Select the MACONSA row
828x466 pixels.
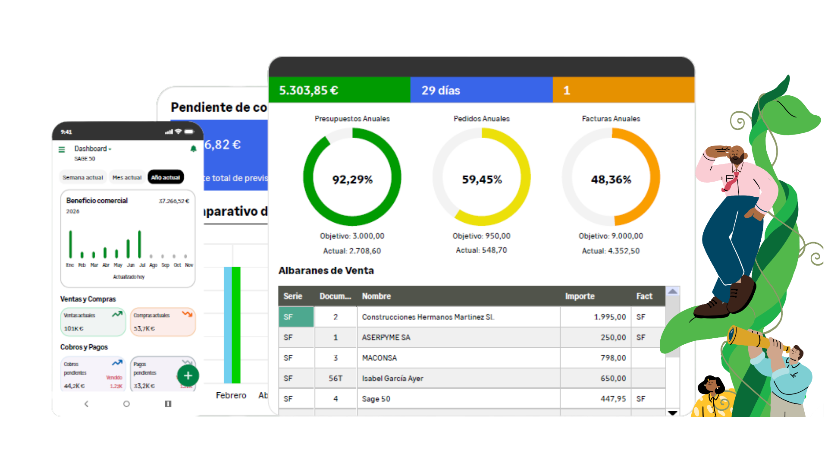tap(472, 358)
